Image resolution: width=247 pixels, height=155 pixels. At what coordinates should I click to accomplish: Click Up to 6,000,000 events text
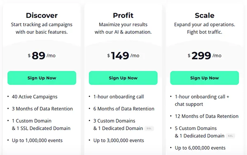pyautogui.click(x=200, y=148)
